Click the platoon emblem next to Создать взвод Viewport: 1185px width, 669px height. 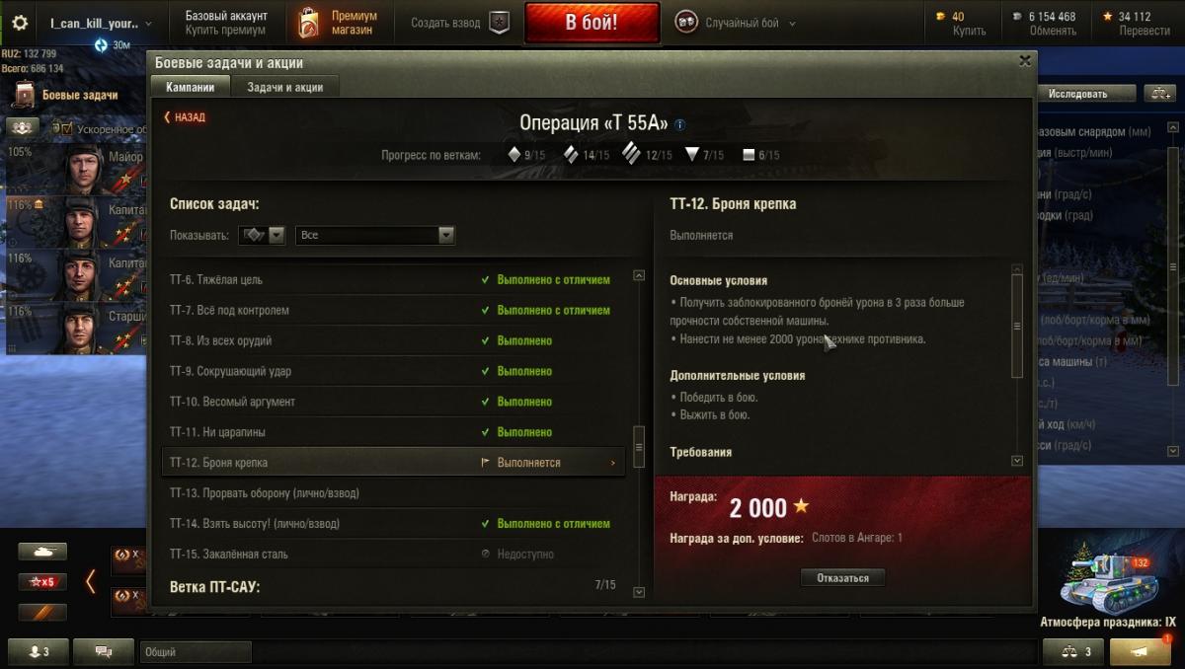(x=500, y=23)
